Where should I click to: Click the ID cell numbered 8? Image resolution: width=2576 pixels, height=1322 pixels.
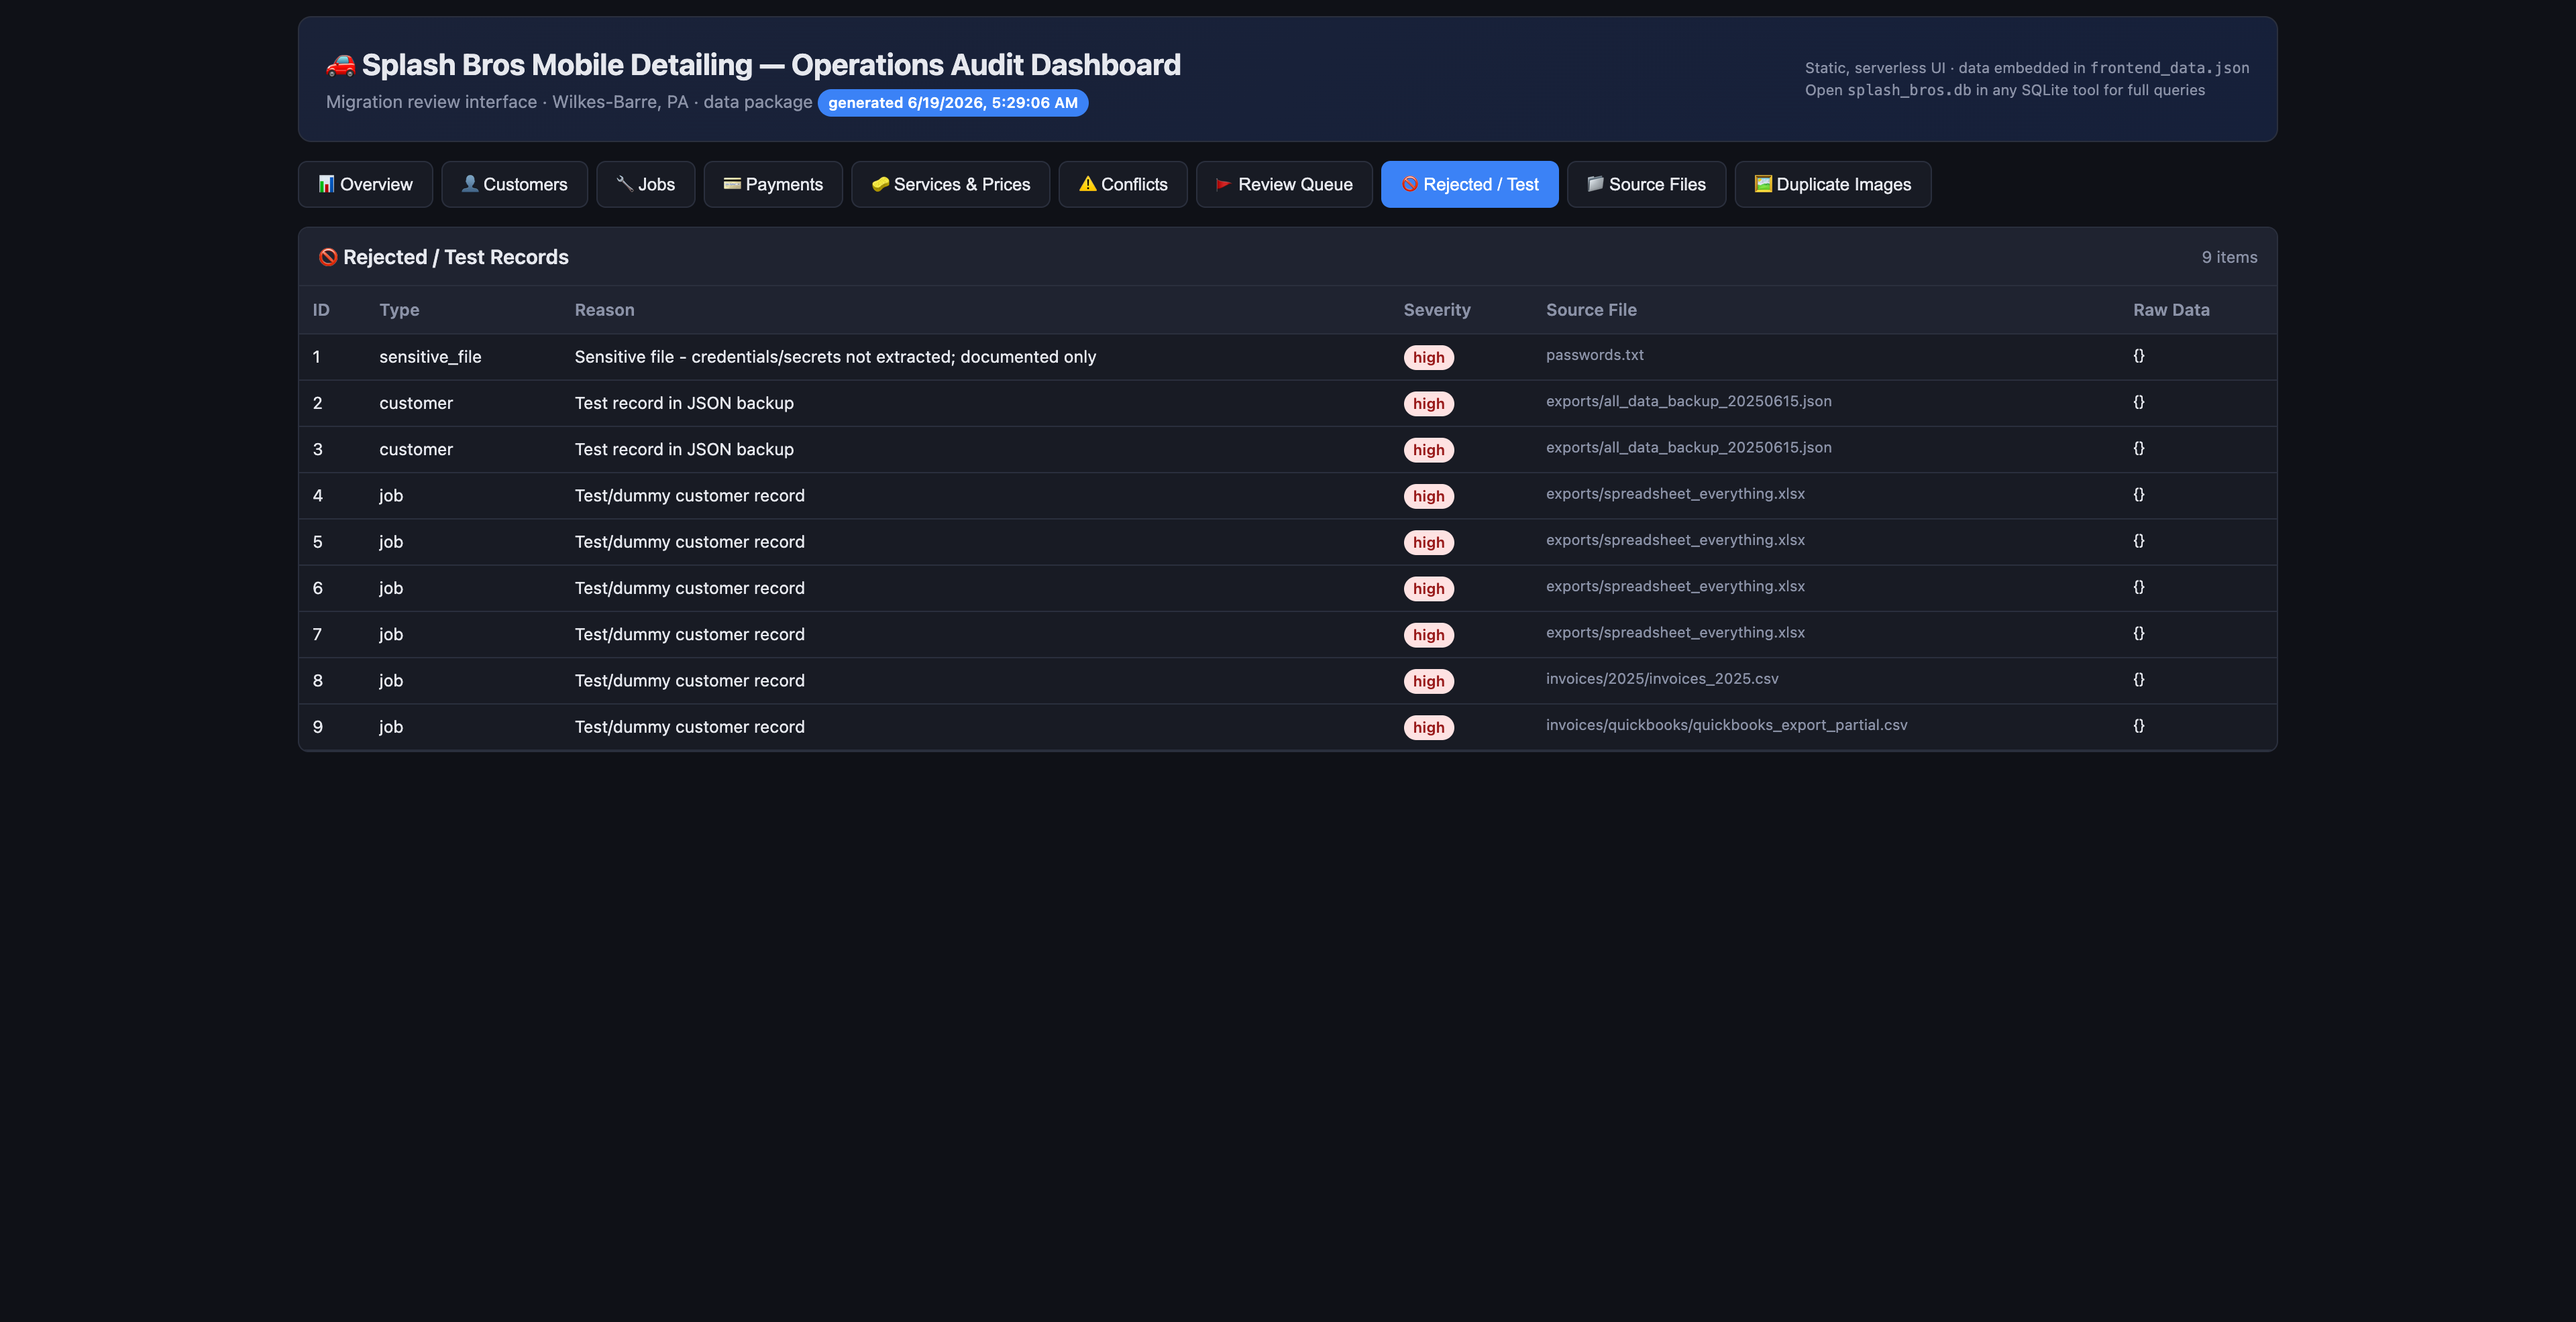317,680
